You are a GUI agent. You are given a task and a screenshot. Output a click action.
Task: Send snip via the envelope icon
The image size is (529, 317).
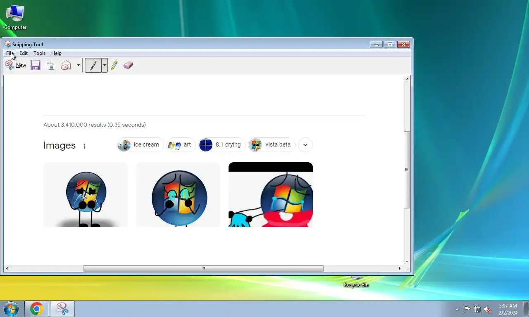[x=66, y=65]
